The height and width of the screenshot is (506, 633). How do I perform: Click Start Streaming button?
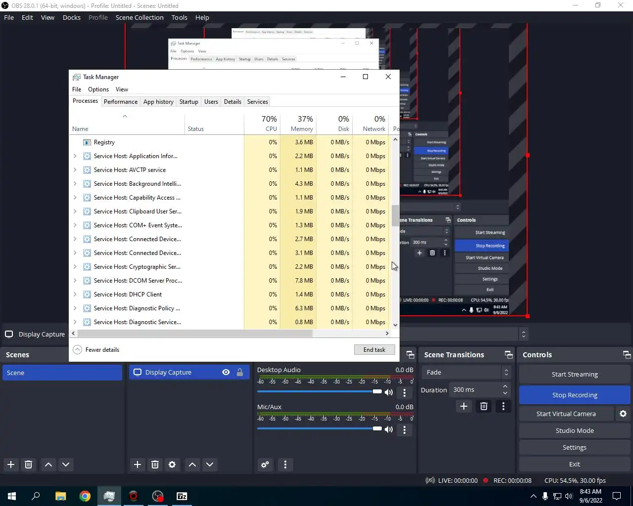pos(575,374)
